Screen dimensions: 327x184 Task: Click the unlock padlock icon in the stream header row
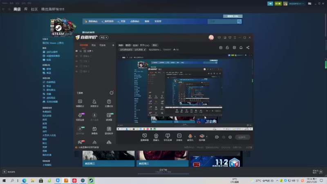[227, 47]
